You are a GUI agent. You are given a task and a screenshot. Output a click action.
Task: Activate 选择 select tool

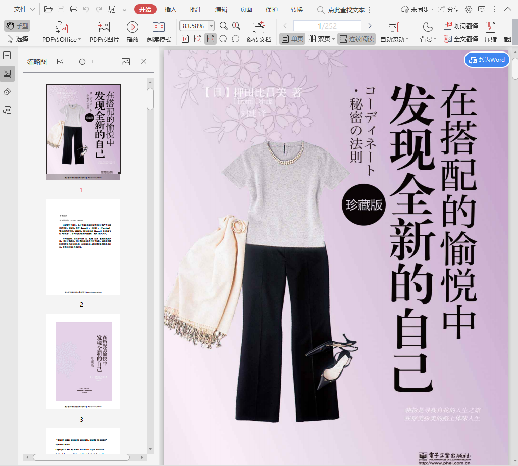pos(17,39)
